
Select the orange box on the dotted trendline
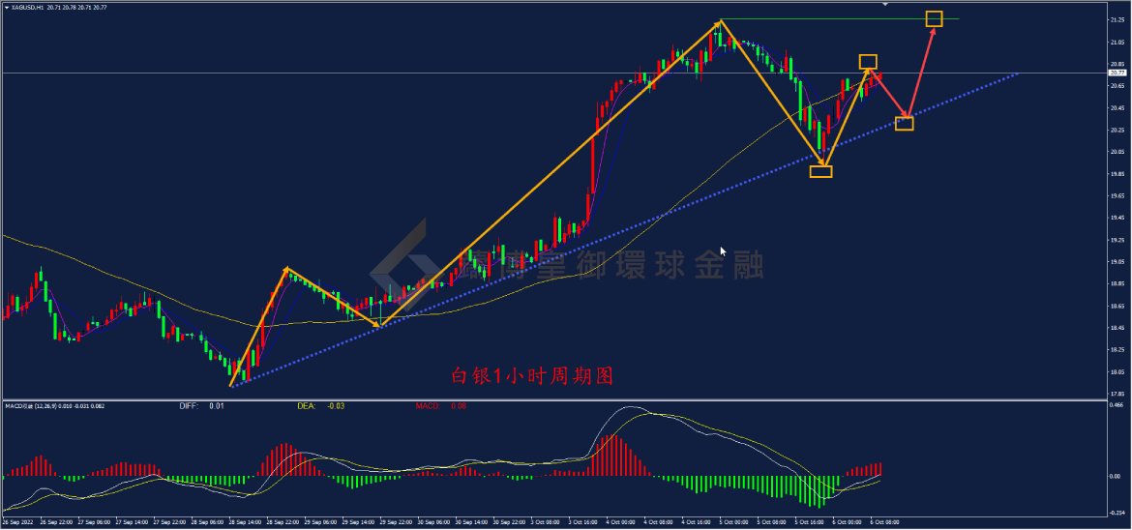904,124
